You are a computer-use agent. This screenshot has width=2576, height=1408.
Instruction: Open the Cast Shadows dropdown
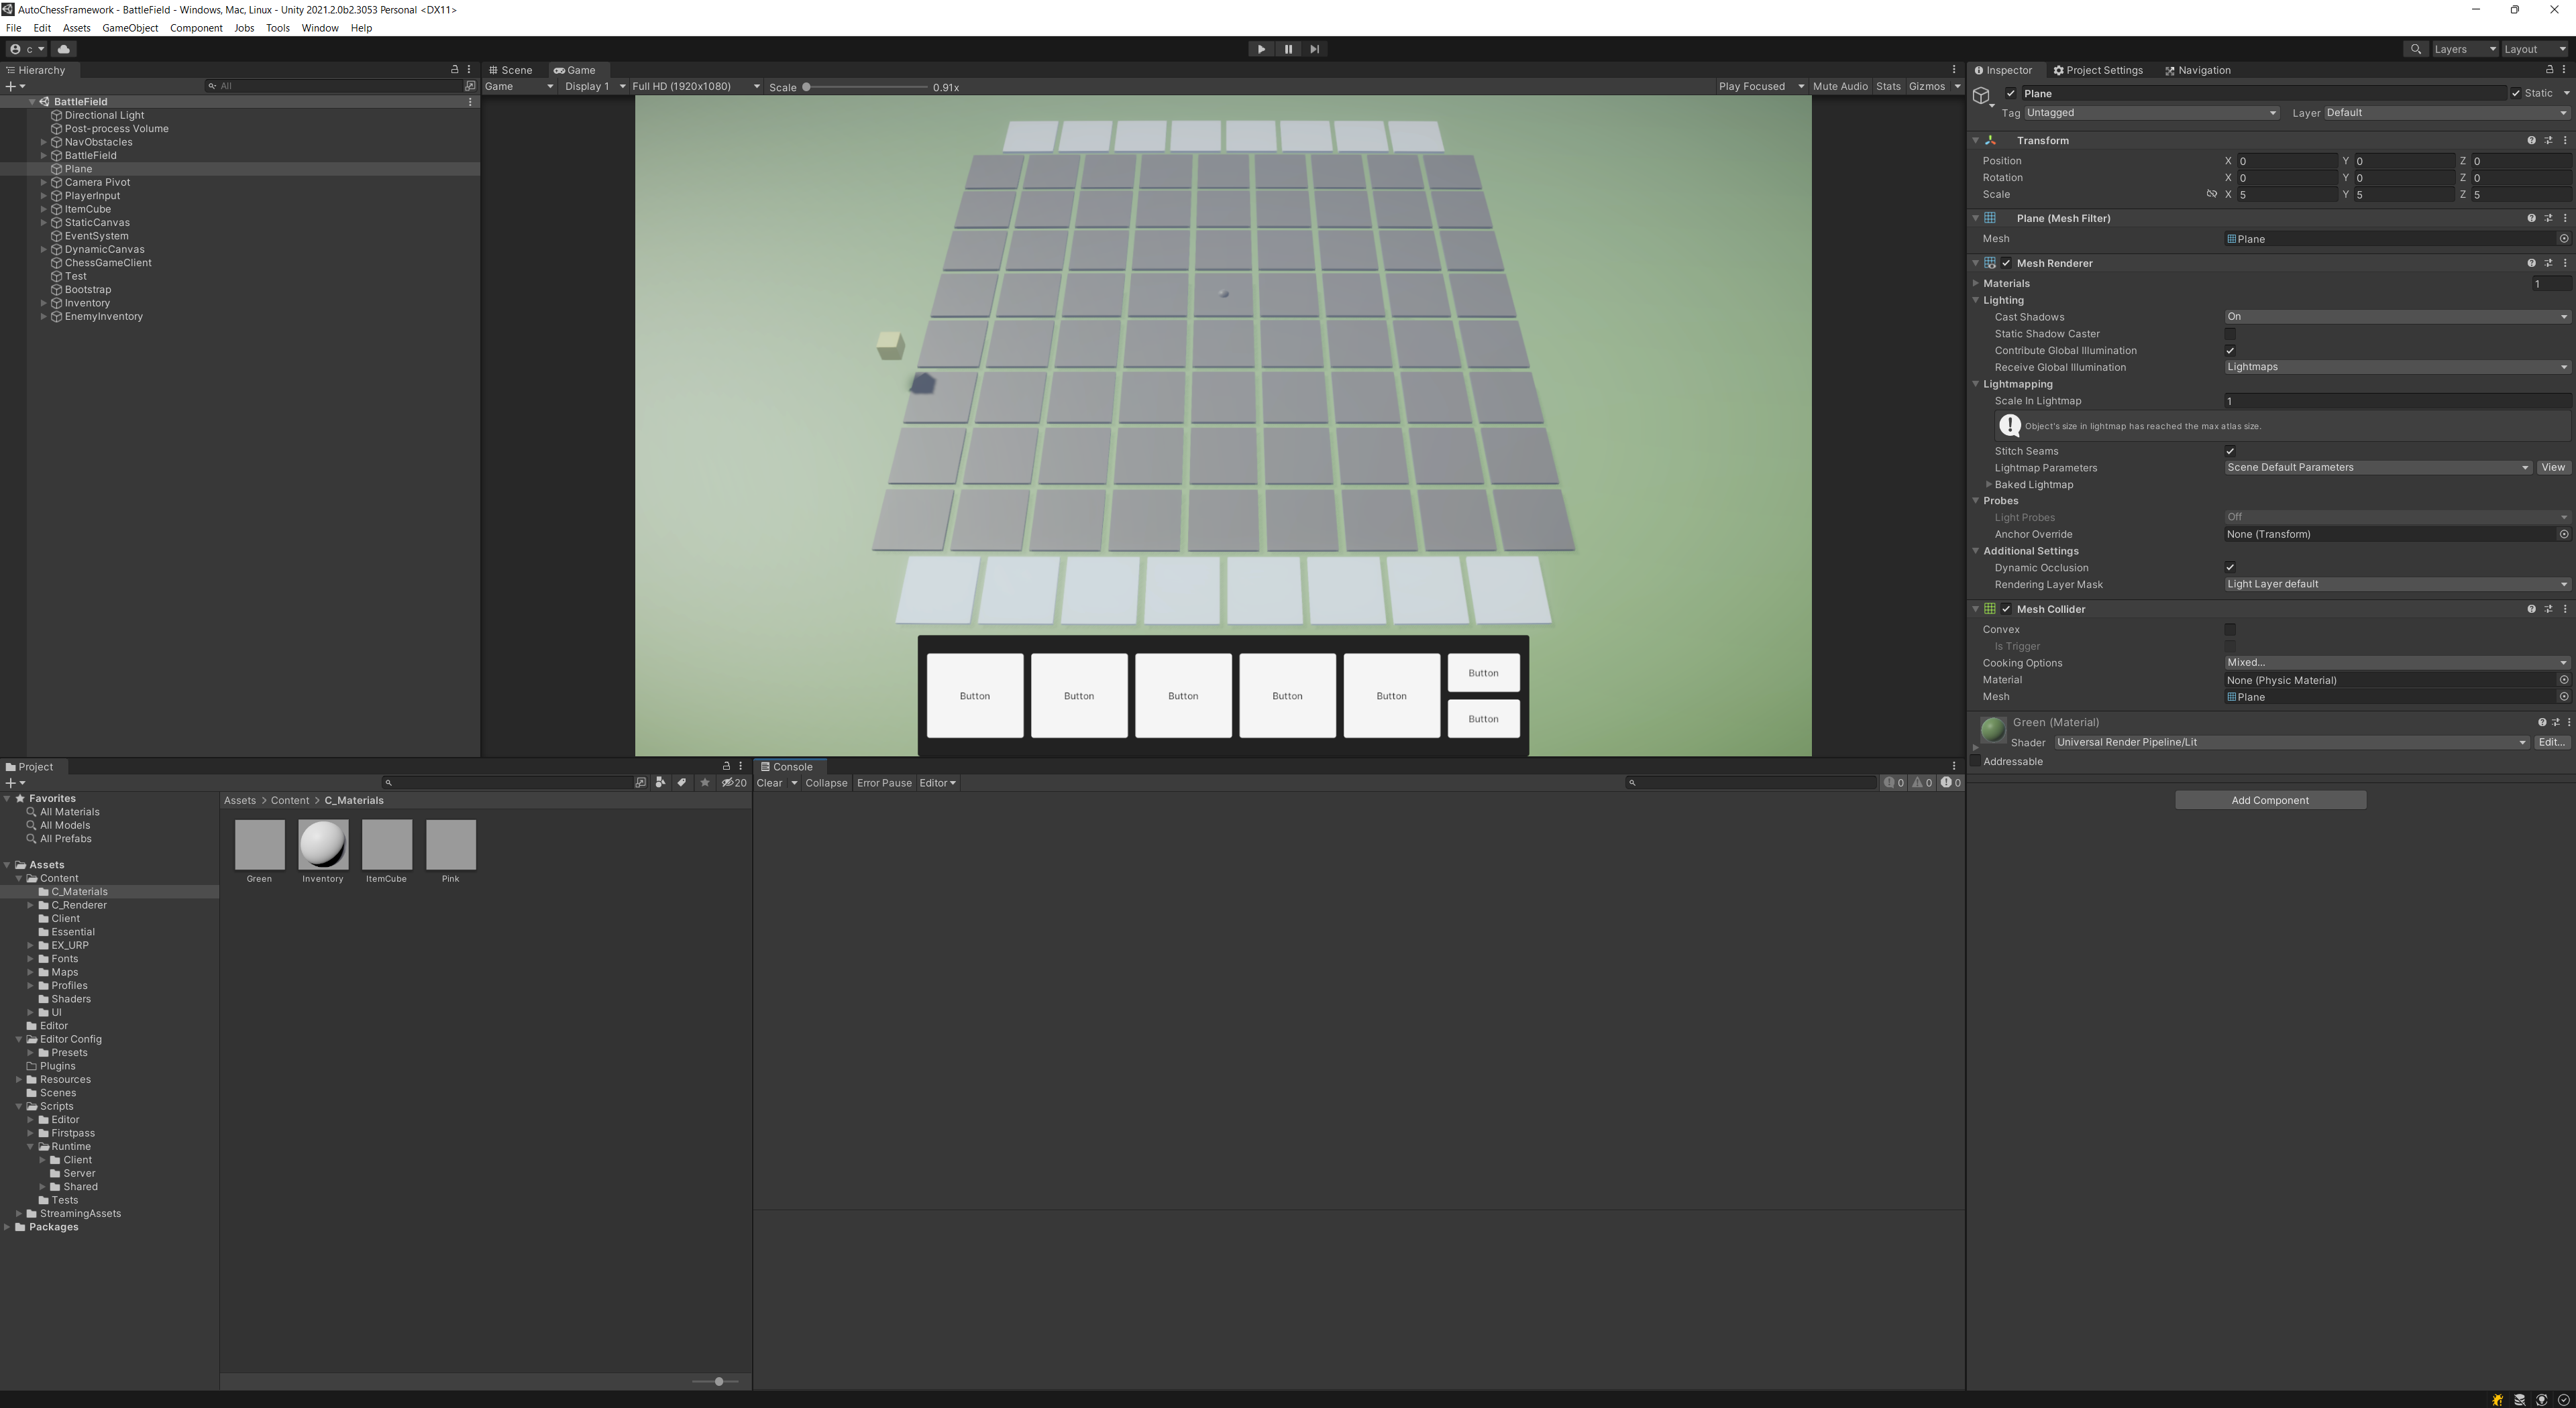pyautogui.click(x=2396, y=316)
